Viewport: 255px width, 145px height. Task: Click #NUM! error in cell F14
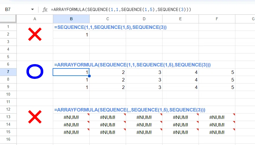pos(217,125)
